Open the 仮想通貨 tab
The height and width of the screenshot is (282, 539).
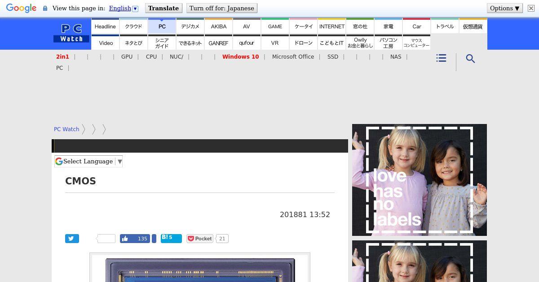pos(473,26)
